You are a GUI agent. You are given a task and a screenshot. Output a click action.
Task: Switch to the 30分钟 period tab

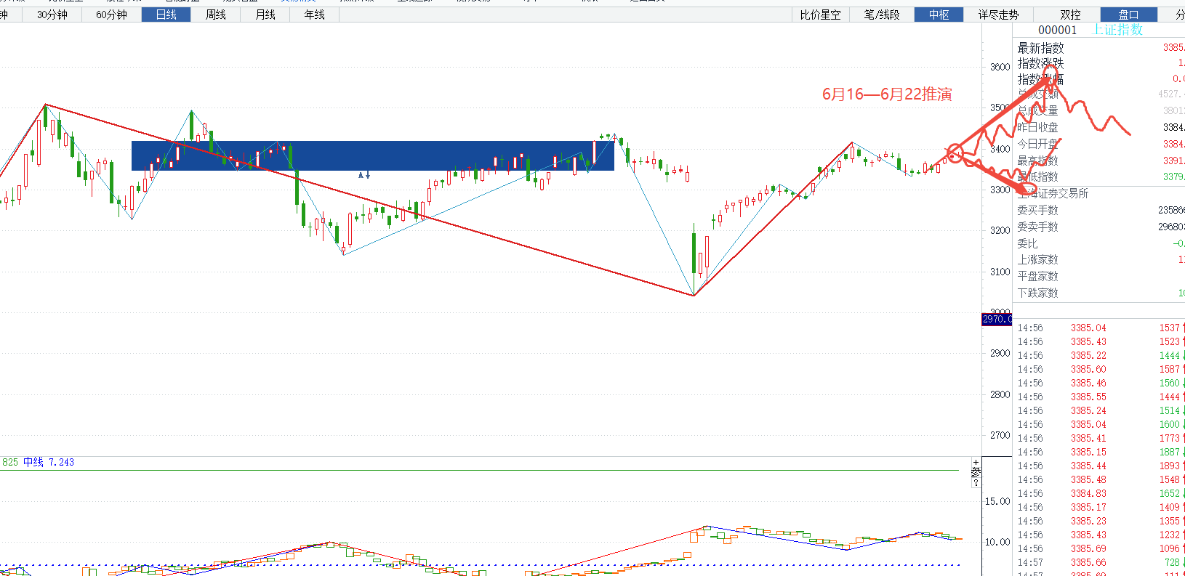[x=52, y=15]
